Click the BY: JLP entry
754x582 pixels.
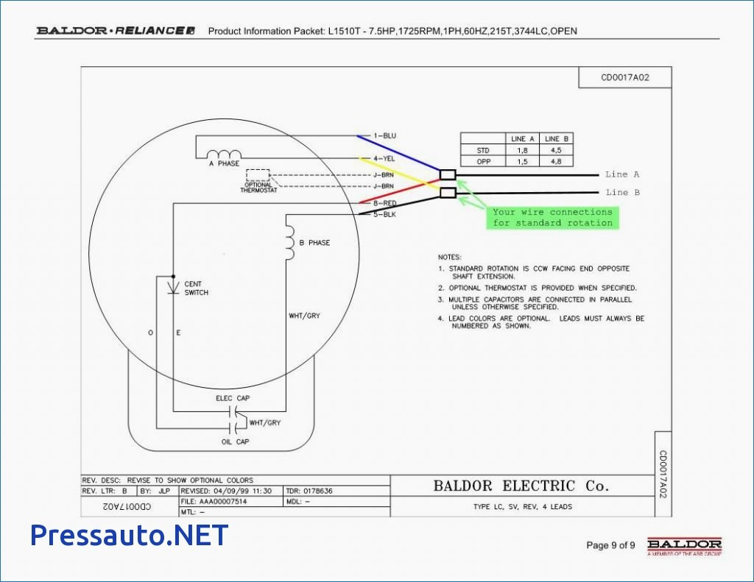[x=155, y=491]
